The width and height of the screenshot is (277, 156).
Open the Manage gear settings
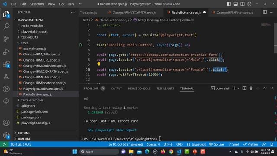pos(6,135)
